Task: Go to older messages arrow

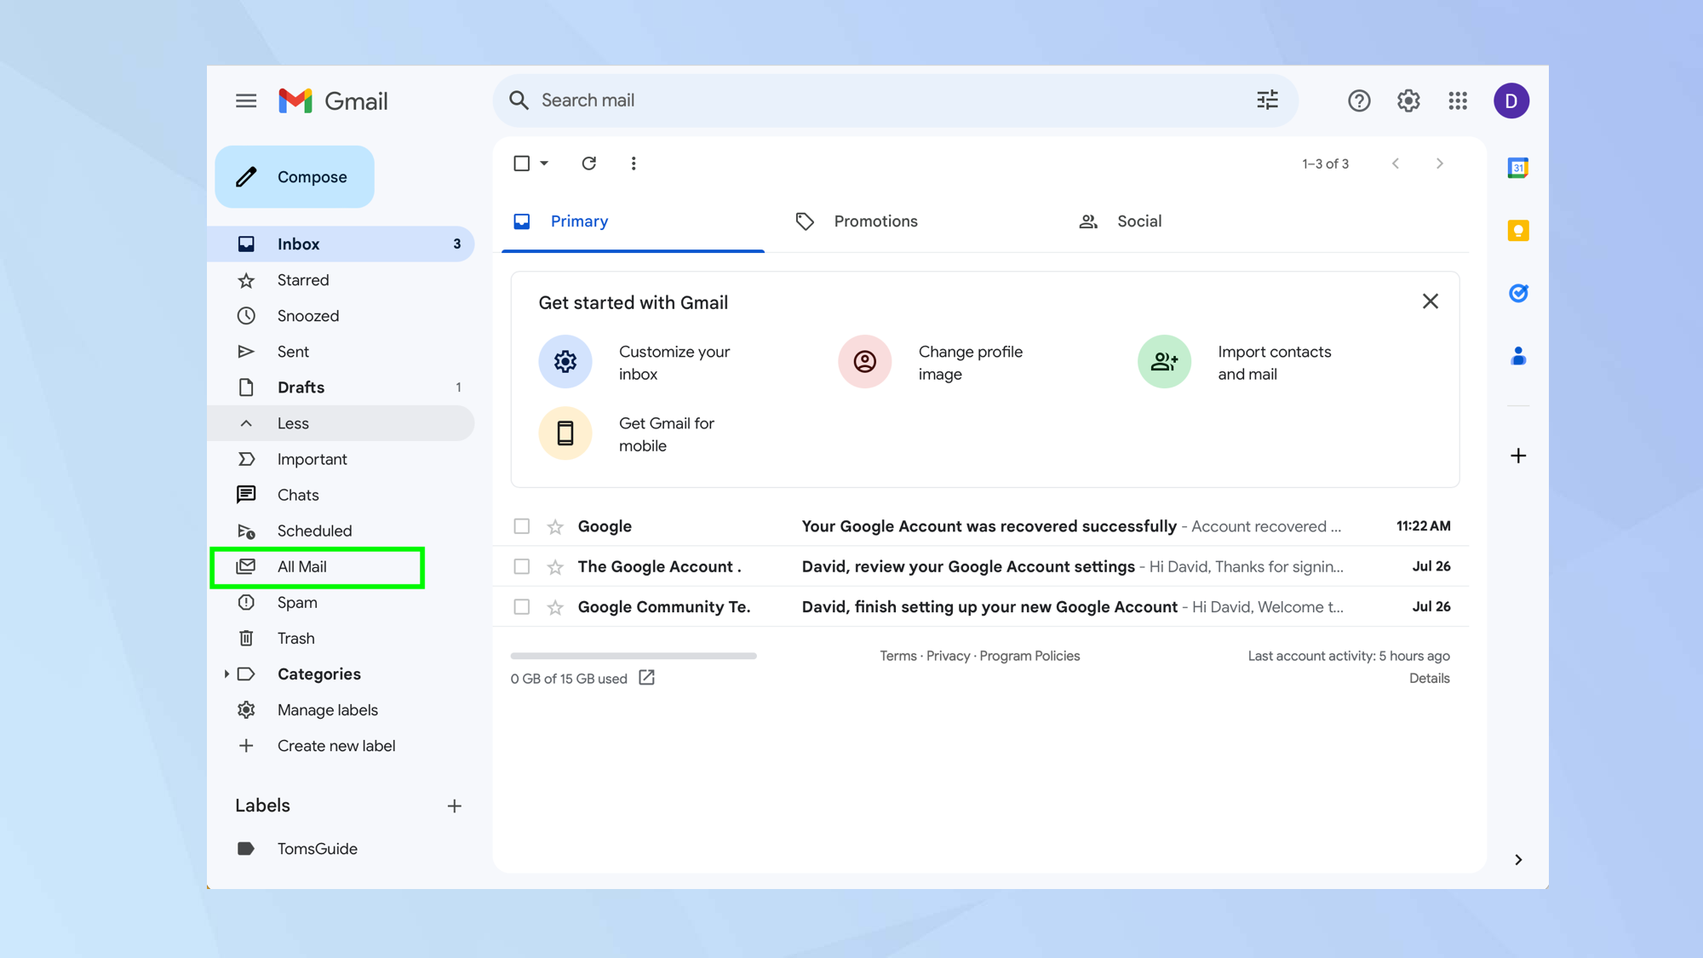Action: pyautogui.click(x=1440, y=163)
